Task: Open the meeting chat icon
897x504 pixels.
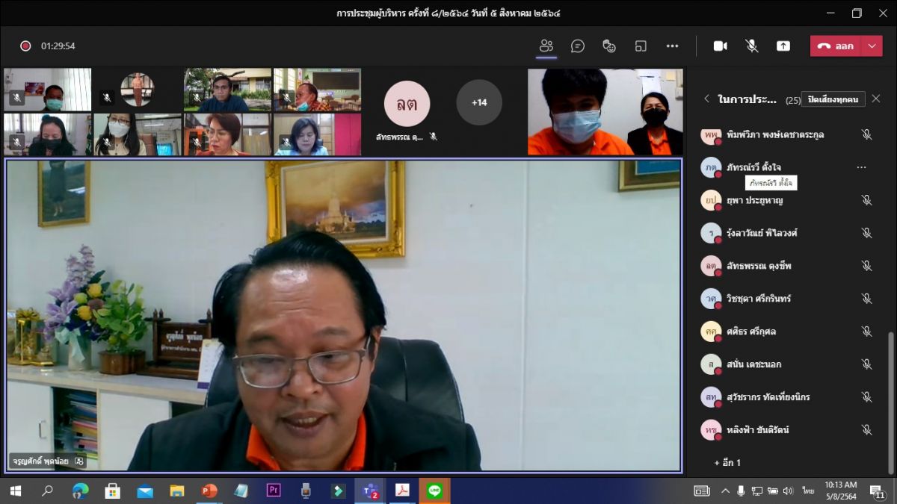Action: pyautogui.click(x=578, y=46)
